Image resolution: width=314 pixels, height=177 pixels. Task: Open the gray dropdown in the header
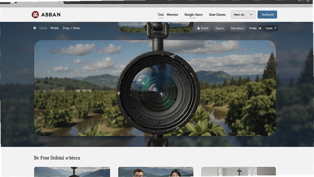243,15
